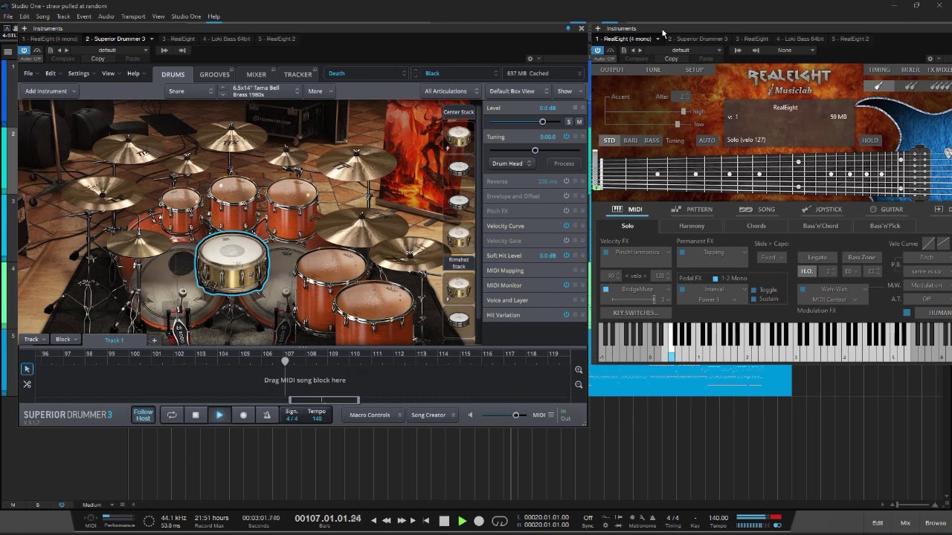Open the Studio One Browse panel
The image size is (952, 535).
(935, 523)
